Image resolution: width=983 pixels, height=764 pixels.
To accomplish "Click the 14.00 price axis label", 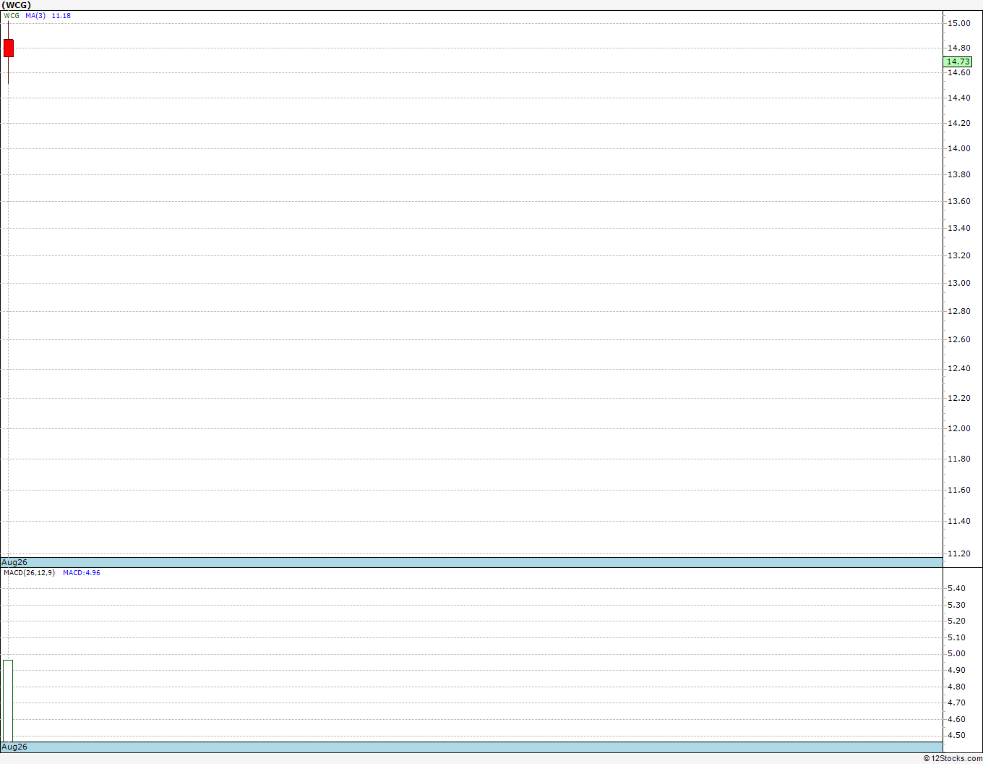I will 959,148.
